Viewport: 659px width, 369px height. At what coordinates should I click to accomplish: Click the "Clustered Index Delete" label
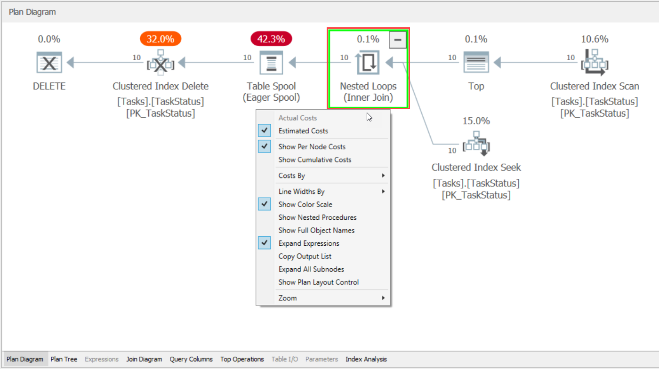coord(161,86)
